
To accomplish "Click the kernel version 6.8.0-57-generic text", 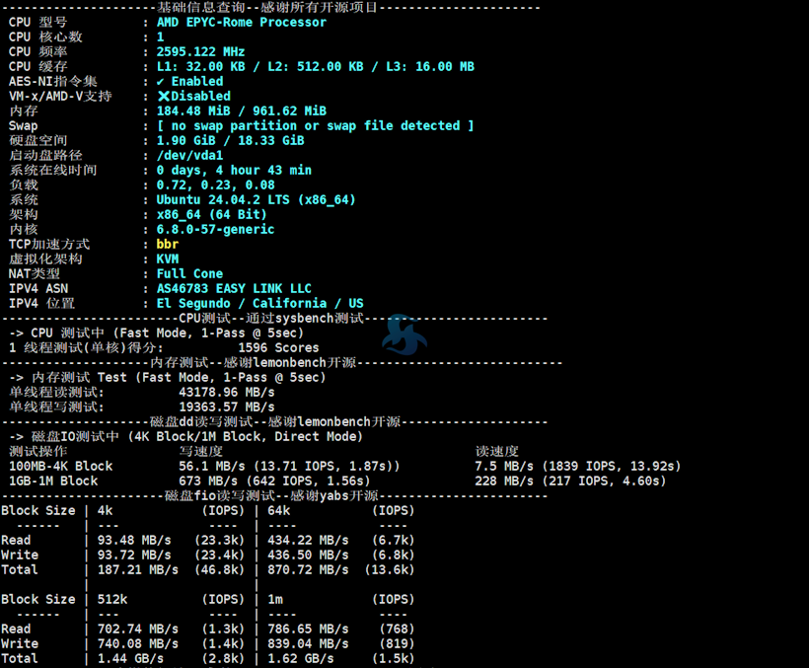I will pyautogui.click(x=215, y=230).
